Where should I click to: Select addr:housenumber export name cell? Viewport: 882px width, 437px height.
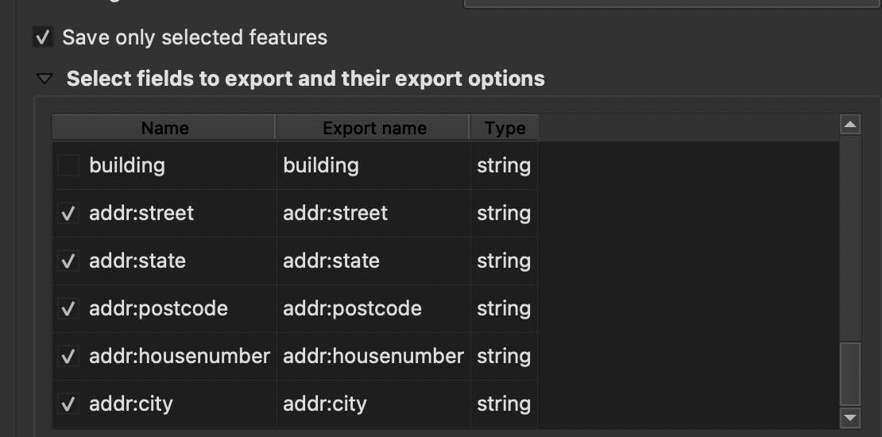373,357
